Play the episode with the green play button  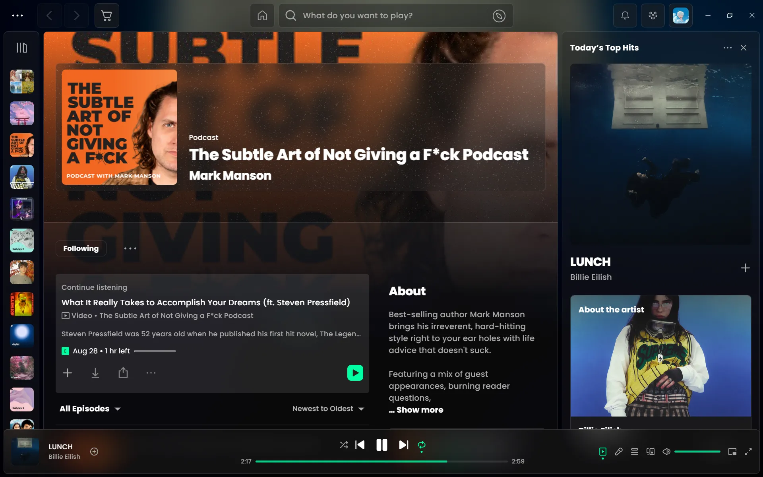point(355,373)
